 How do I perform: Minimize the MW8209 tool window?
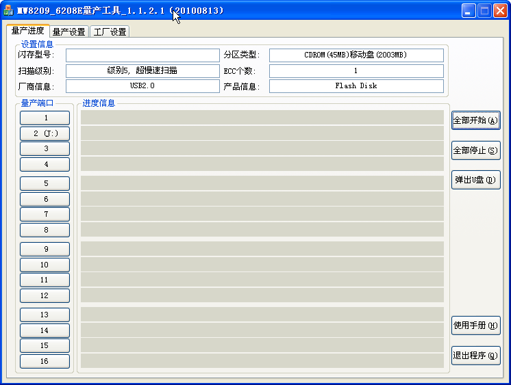pyautogui.click(x=469, y=11)
